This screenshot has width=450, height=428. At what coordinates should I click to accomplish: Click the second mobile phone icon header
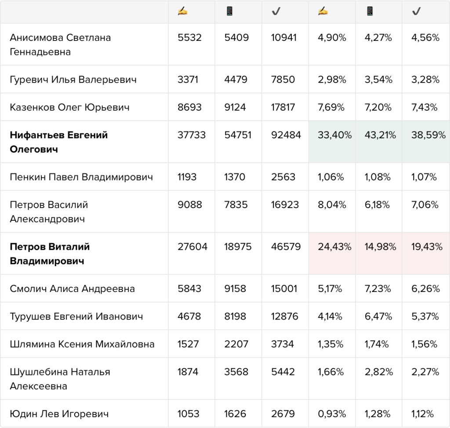tap(370, 11)
